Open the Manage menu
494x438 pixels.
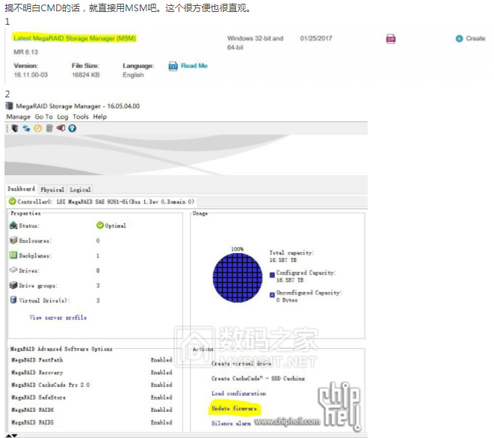18,117
